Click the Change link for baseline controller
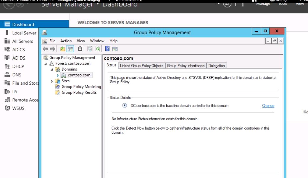 pos(268,106)
